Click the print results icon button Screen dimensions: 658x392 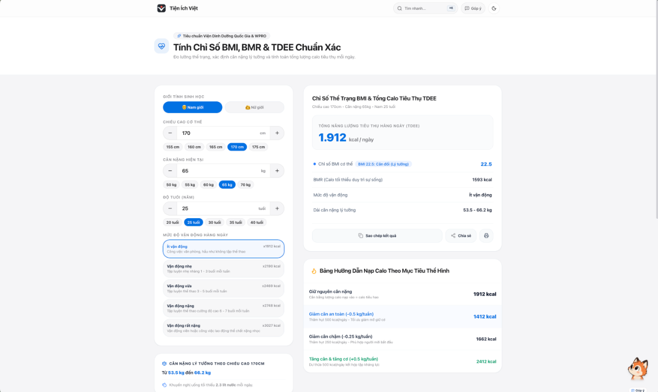[486, 236]
